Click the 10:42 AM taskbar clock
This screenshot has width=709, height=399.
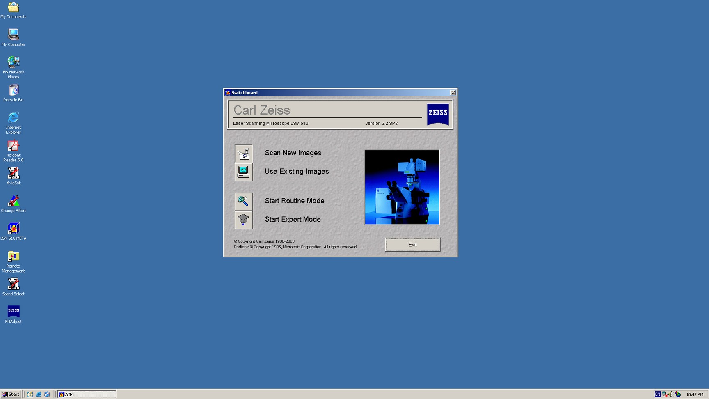pos(695,394)
